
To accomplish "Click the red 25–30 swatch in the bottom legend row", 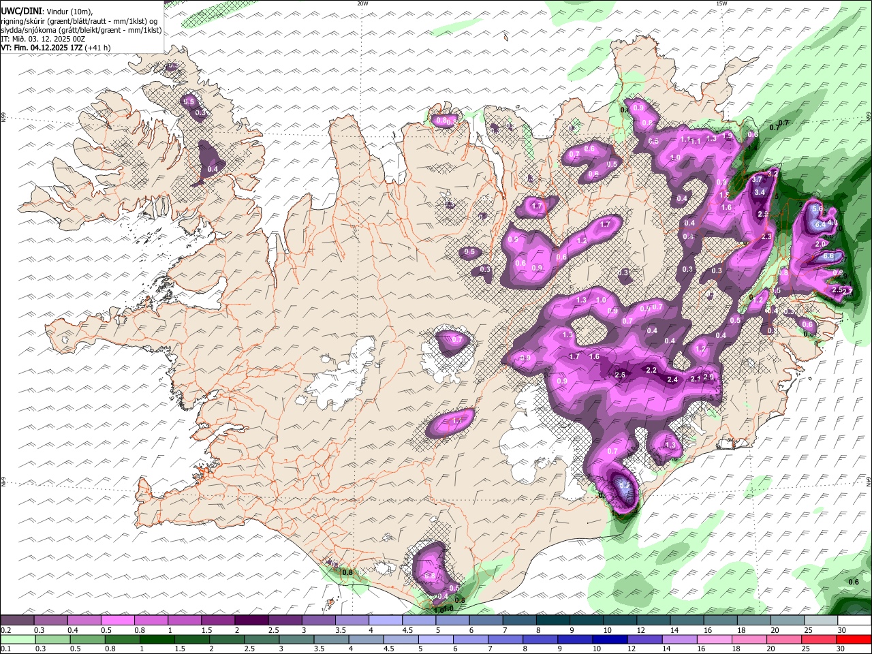I will click(x=818, y=639).
